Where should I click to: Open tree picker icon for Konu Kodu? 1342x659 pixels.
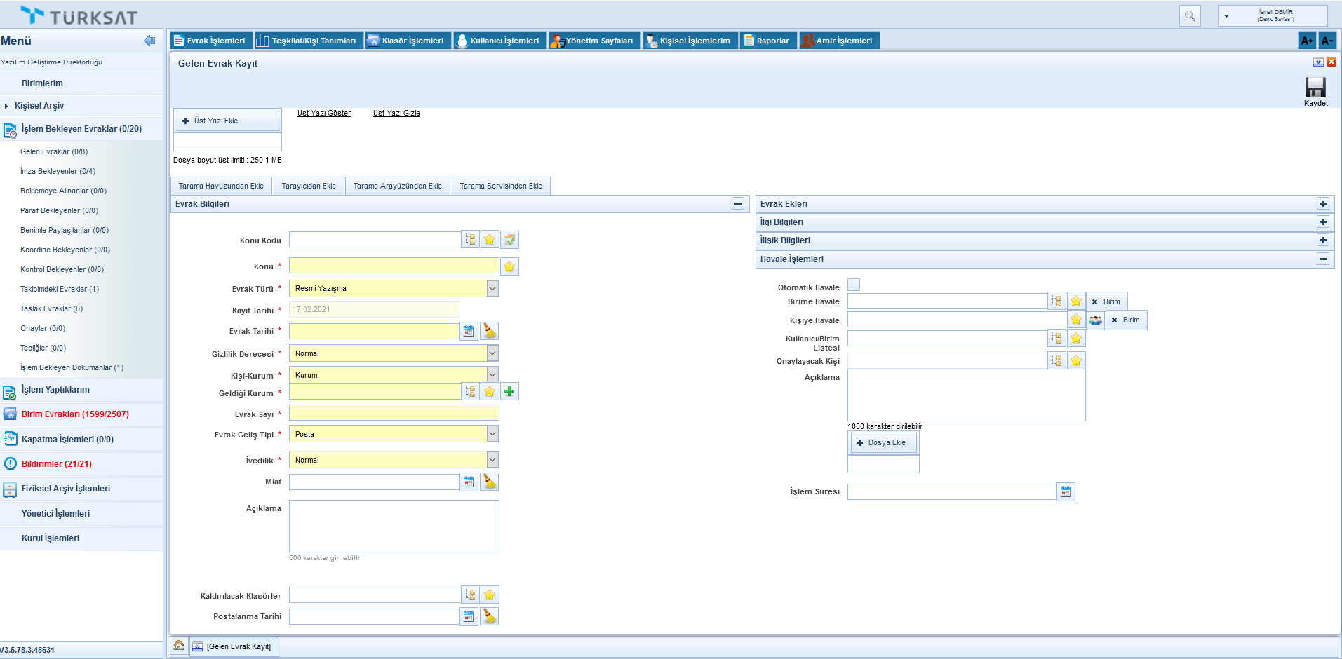470,240
